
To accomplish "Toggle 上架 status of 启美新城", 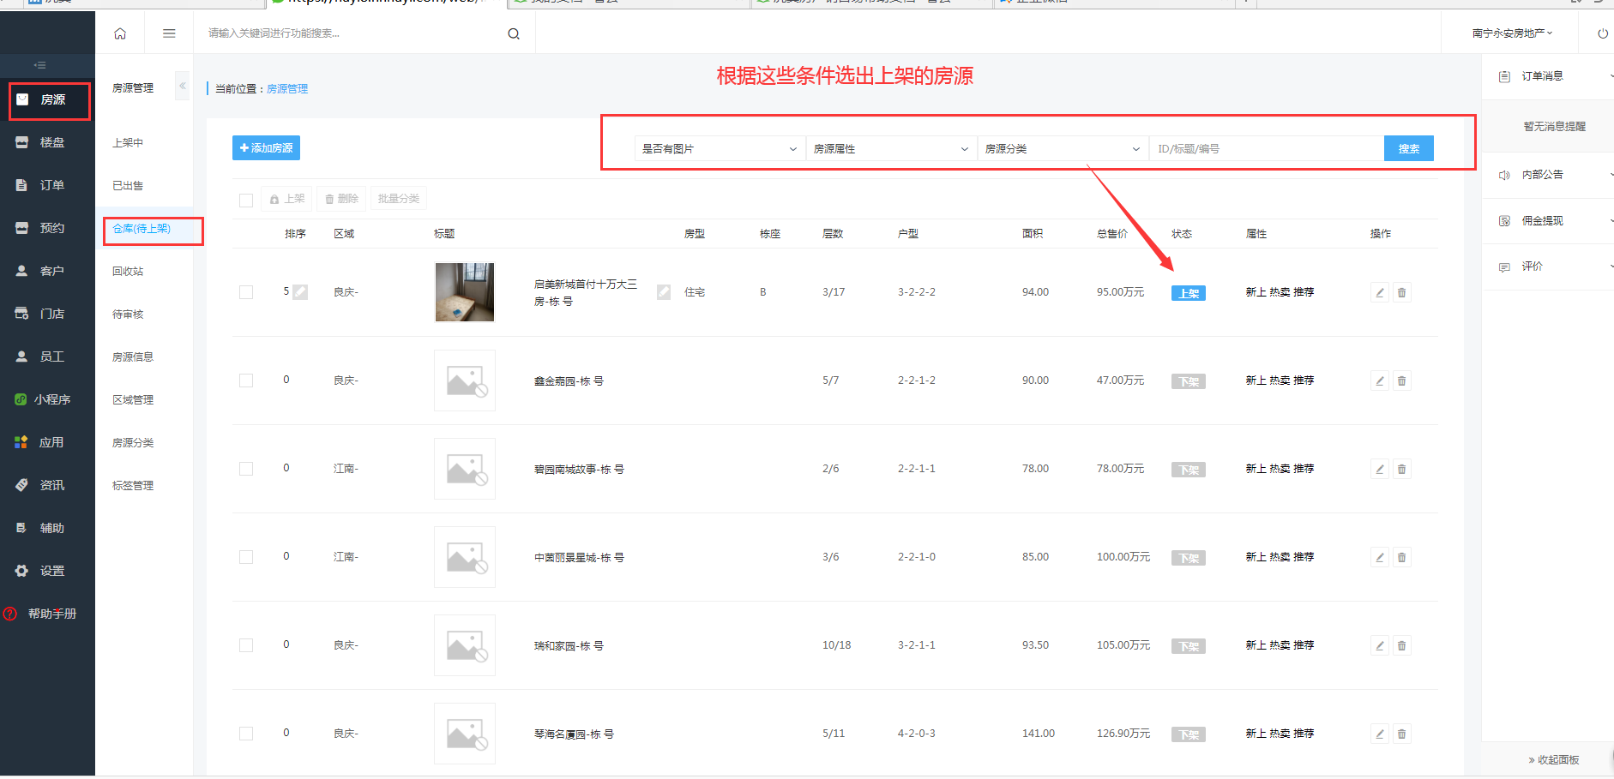I will 1189,293.
